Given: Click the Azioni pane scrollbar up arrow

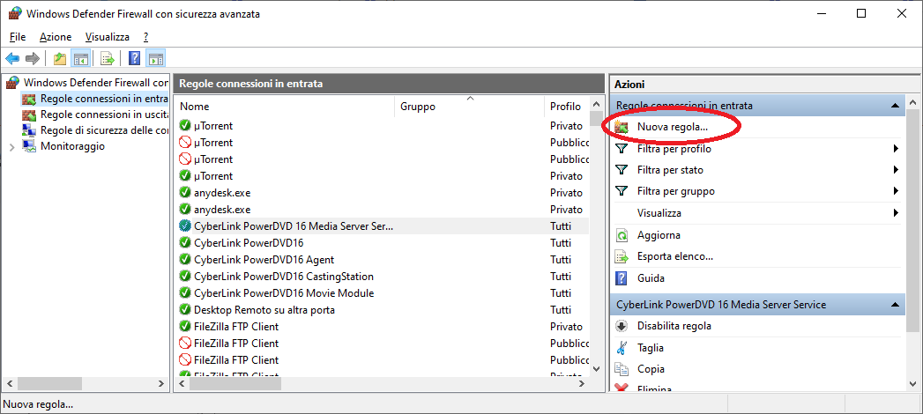Looking at the screenshot, I should click(x=913, y=103).
